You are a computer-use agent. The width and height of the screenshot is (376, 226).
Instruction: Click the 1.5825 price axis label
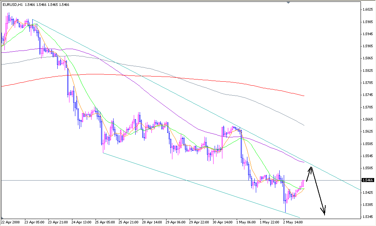(368, 71)
